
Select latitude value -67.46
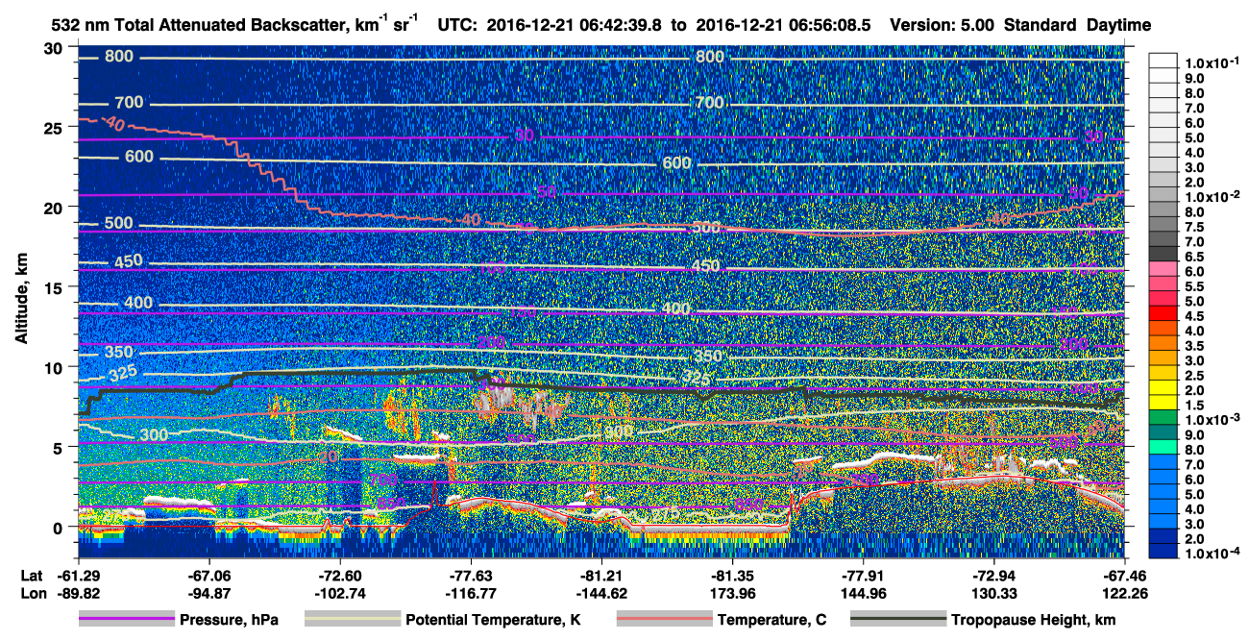click(x=1124, y=576)
